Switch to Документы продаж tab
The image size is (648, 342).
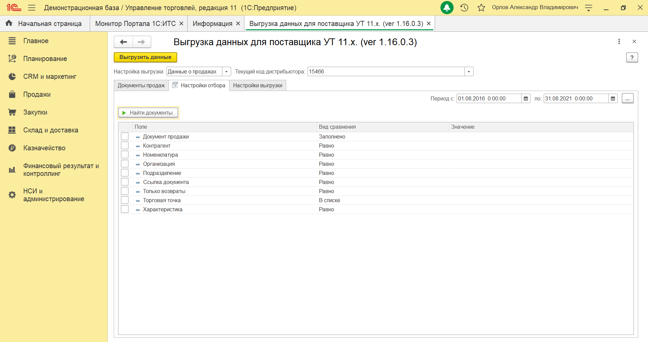click(x=141, y=86)
